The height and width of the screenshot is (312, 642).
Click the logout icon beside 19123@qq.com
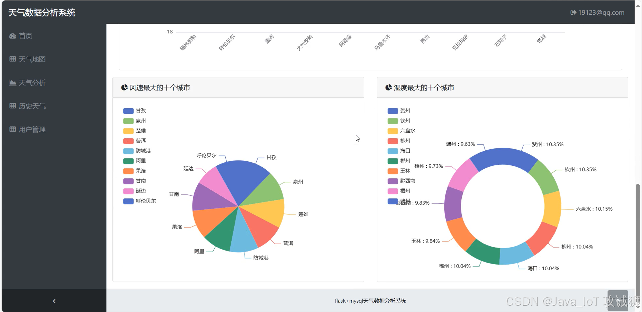[573, 13]
